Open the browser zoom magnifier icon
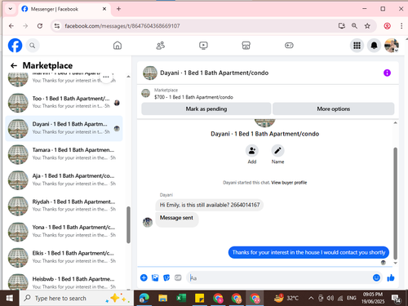This screenshot has height=306, width=408. (x=354, y=26)
